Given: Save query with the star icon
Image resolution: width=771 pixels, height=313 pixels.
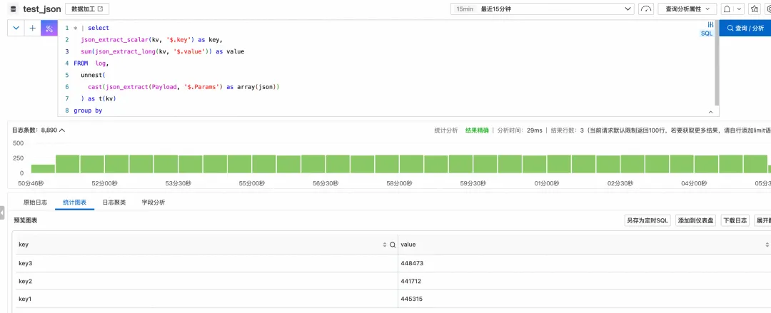Looking at the screenshot, I should (754, 9).
